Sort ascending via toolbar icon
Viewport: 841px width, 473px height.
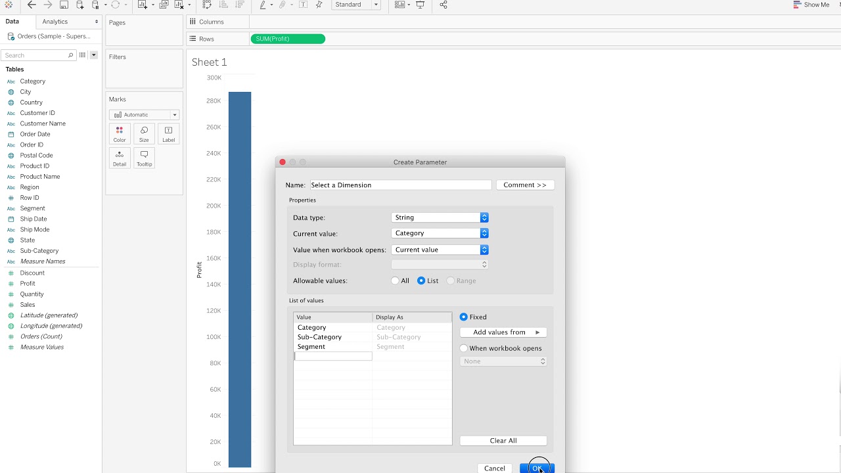pyautogui.click(x=223, y=5)
